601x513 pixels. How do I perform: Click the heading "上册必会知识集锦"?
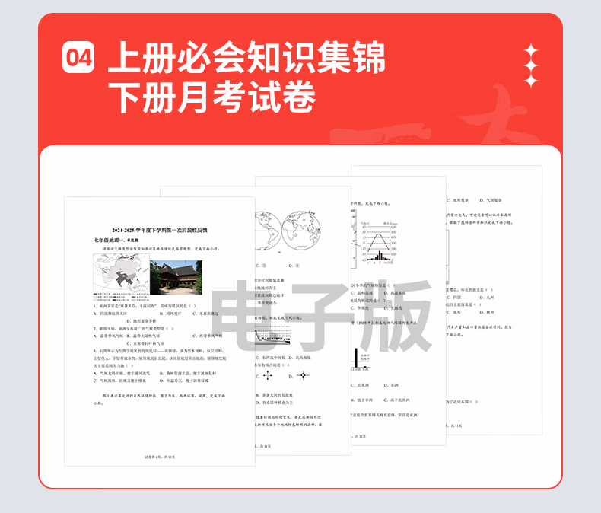(246, 58)
